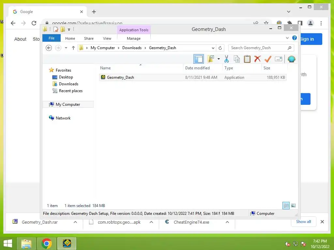Open CheatEngine74.exe download options arrow
The height and width of the screenshot is (250, 334).
pyautogui.click(x=227, y=222)
